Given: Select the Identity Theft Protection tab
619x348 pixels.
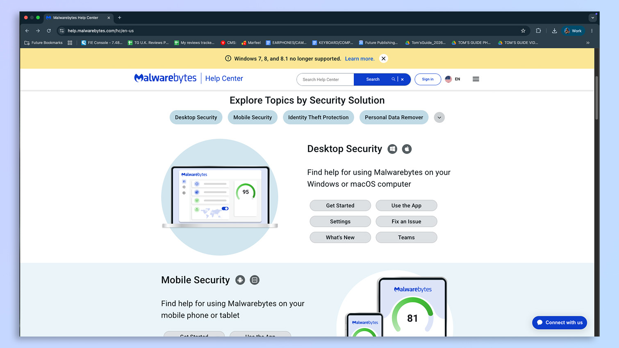Looking at the screenshot, I should tap(318, 118).
